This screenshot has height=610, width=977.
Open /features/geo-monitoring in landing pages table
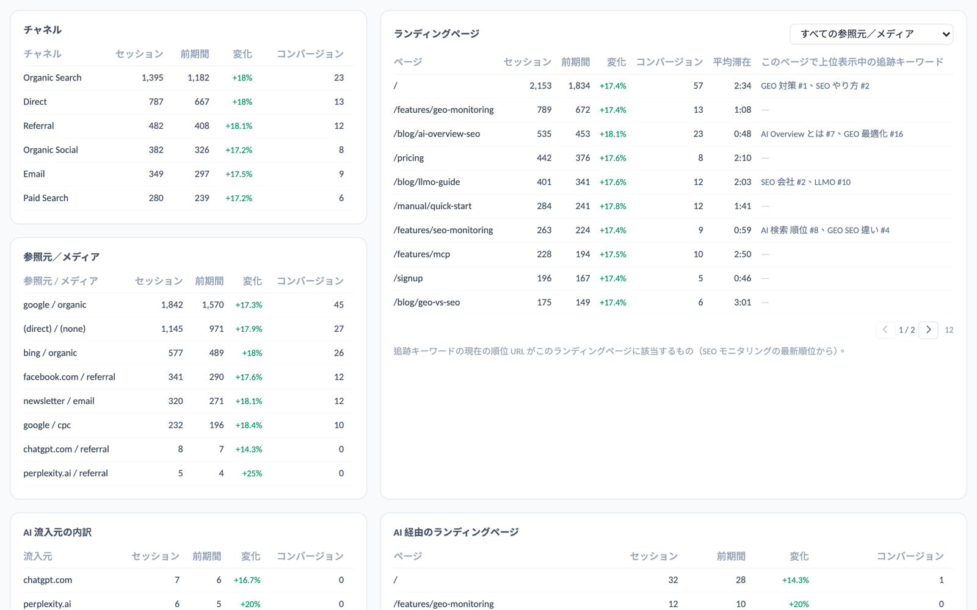[444, 110]
